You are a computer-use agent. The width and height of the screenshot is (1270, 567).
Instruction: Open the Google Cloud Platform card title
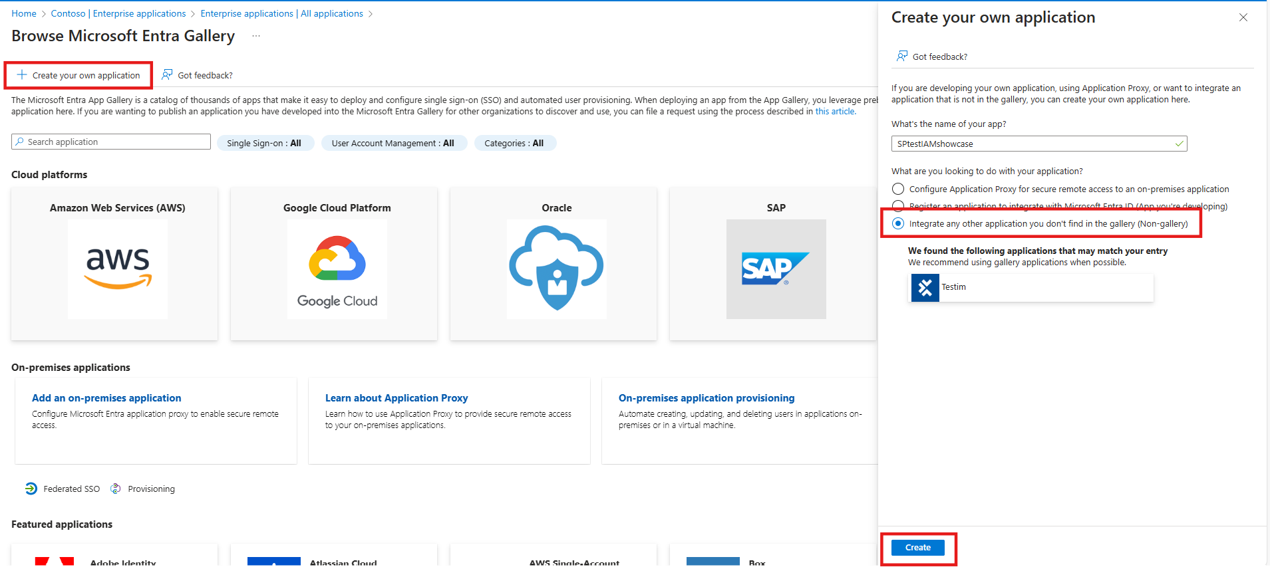coord(337,207)
